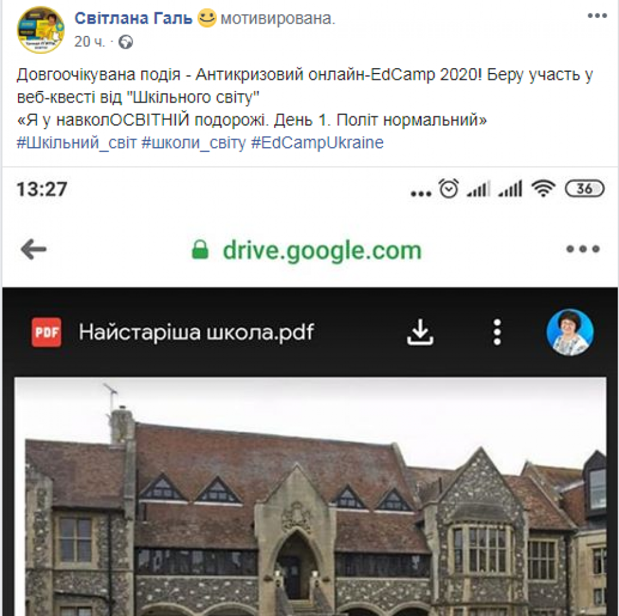Click the green padlock security icon
The image size is (619, 616).
coord(199,250)
